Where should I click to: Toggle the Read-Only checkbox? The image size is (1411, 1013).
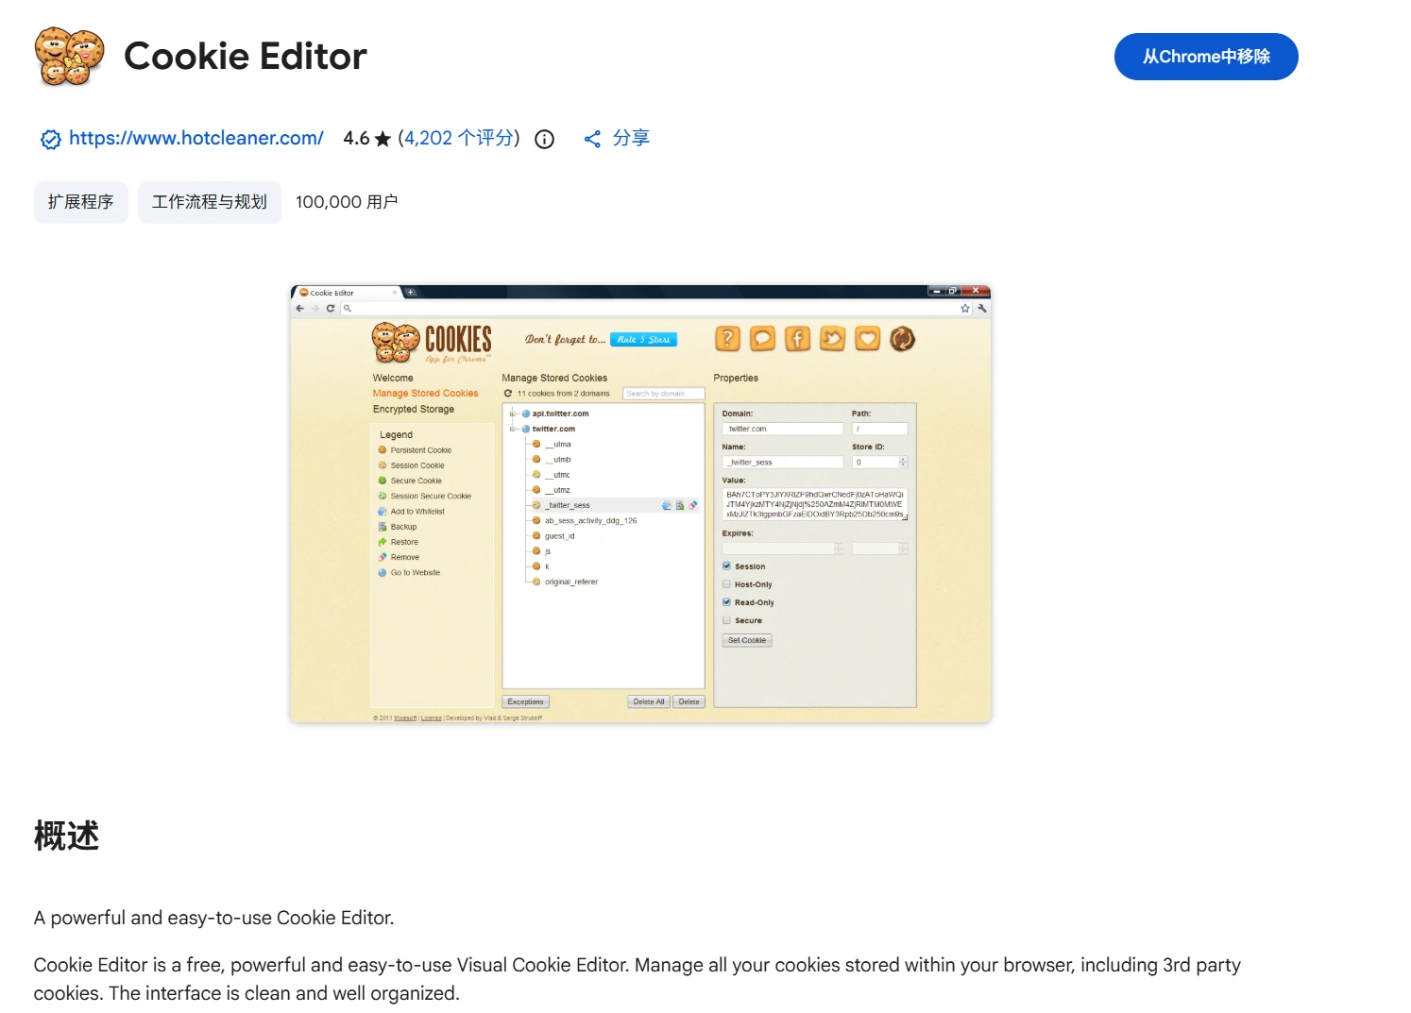coord(726,602)
